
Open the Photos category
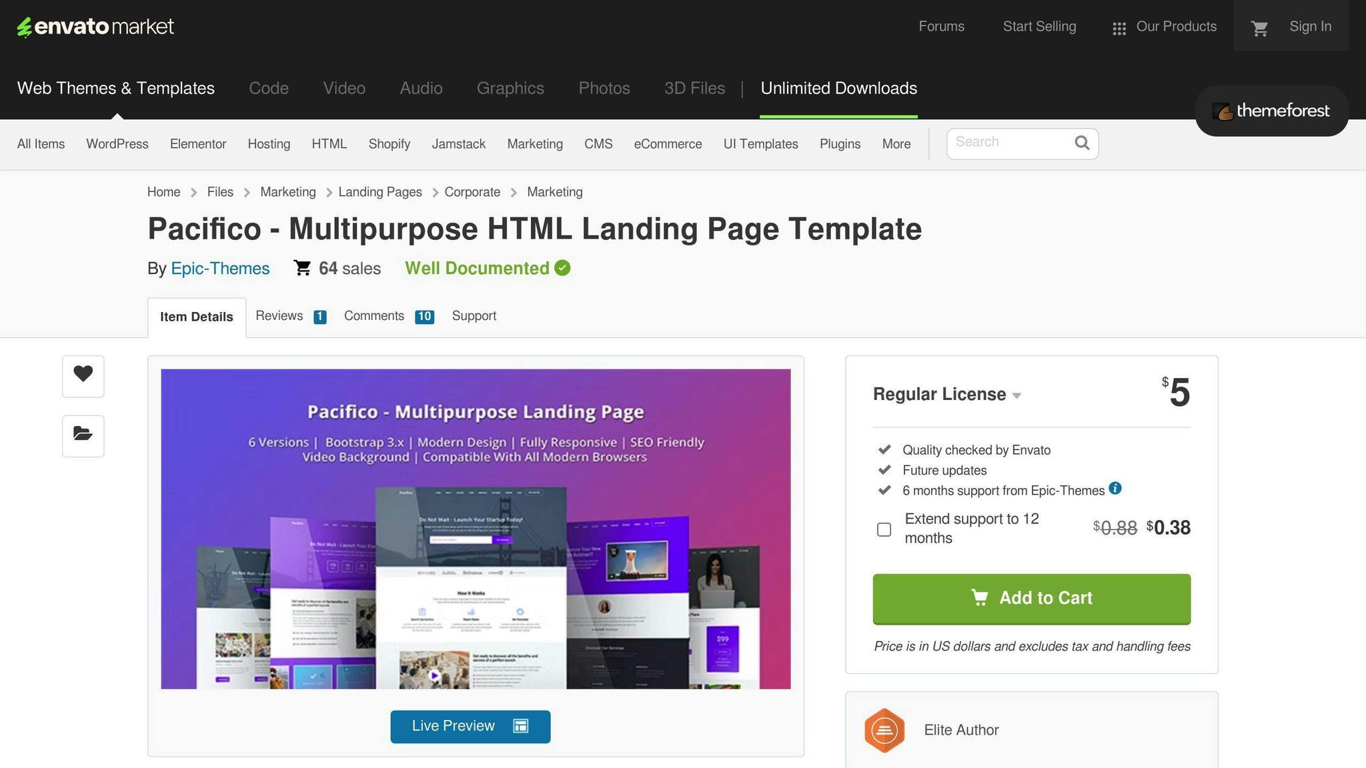[604, 88]
